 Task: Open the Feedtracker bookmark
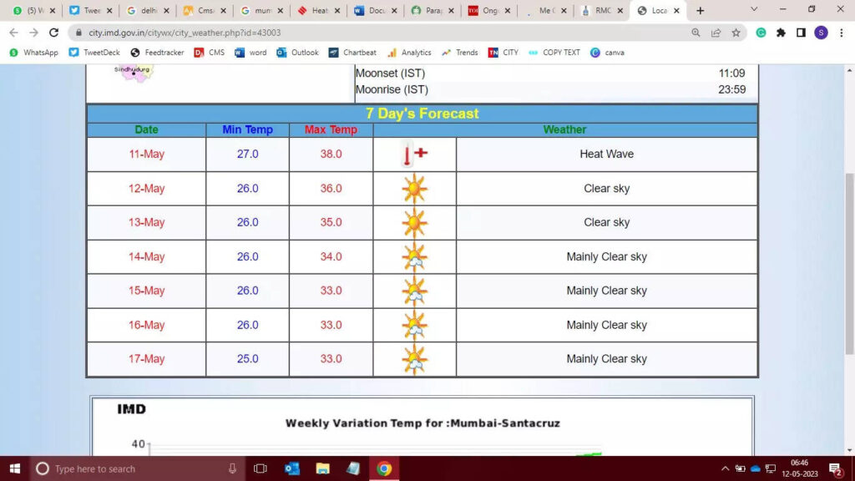(x=157, y=53)
